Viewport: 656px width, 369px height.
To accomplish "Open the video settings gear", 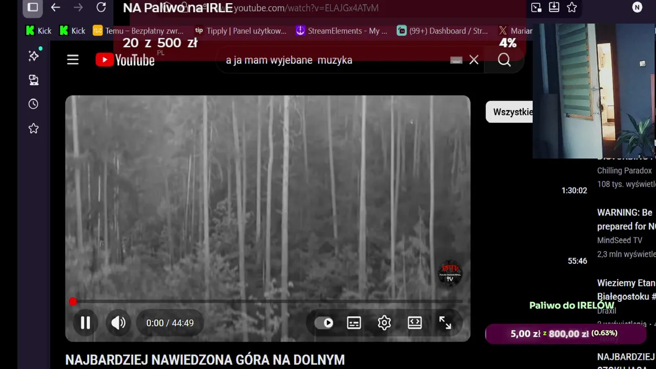I will coord(384,323).
